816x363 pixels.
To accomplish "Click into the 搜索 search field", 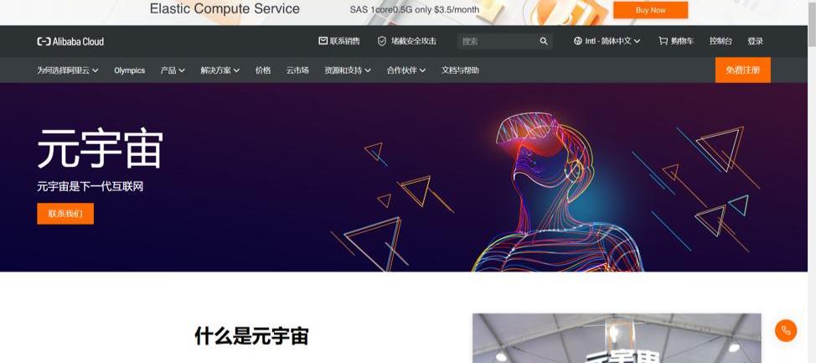I will click(x=497, y=41).
